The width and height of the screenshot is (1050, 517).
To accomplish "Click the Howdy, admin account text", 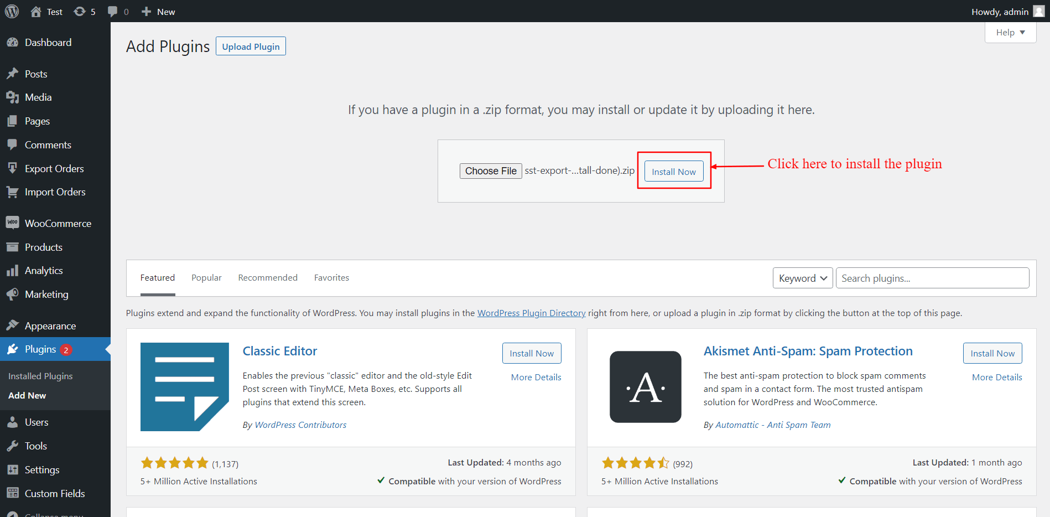I will click(1000, 12).
